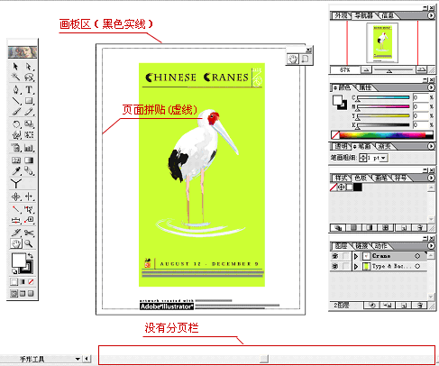This screenshot has width=439, height=366.
Task: Click the crane thumbnail in Navigator
Action: [x=382, y=42]
